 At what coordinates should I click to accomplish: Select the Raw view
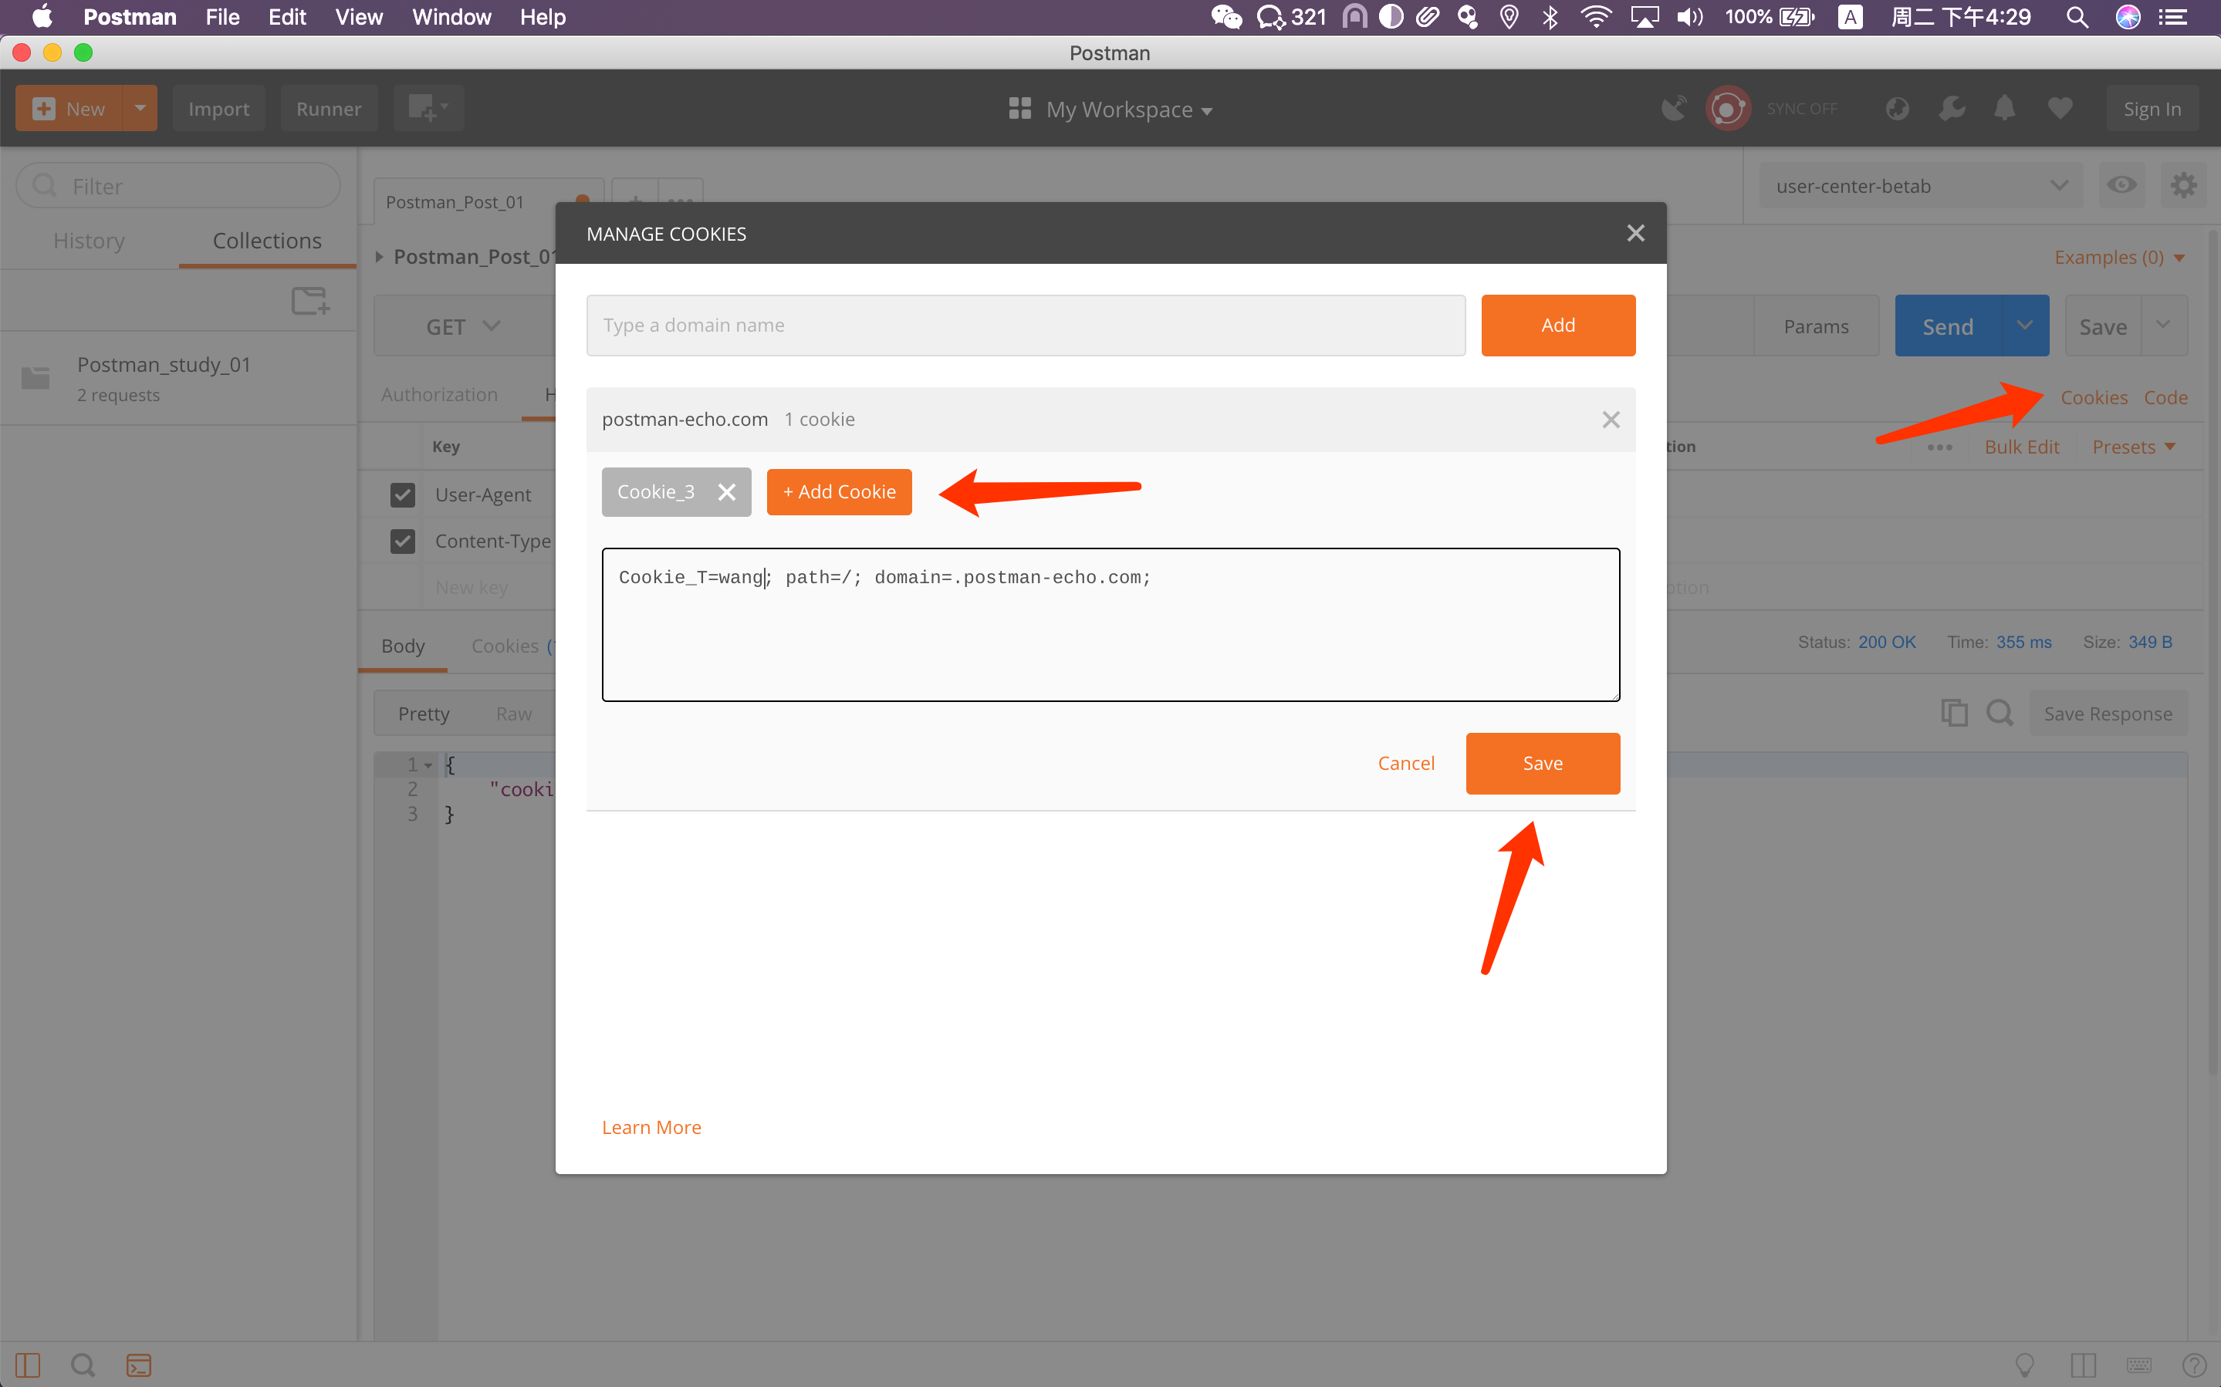(514, 714)
